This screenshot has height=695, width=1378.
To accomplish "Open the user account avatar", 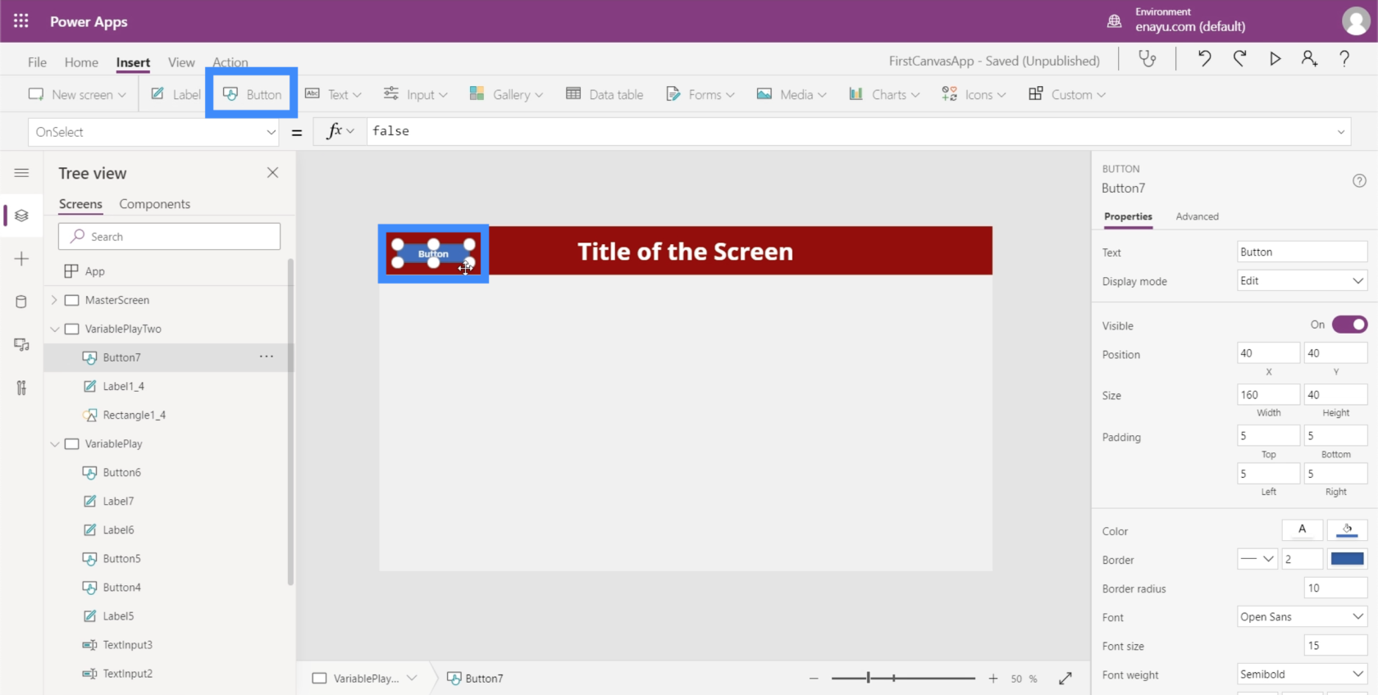I will point(1355,21).
